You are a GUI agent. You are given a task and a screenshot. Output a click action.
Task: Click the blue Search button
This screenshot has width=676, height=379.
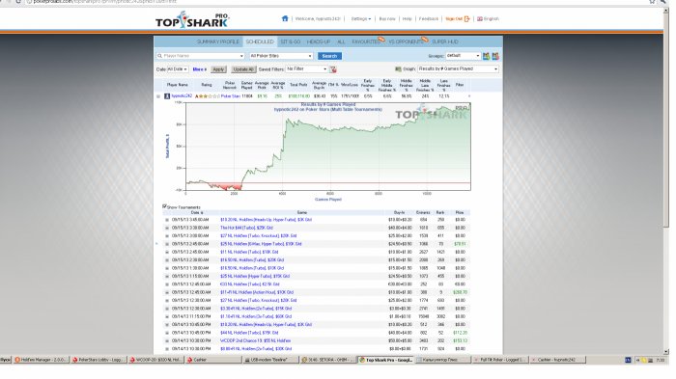tap(329, 56)
